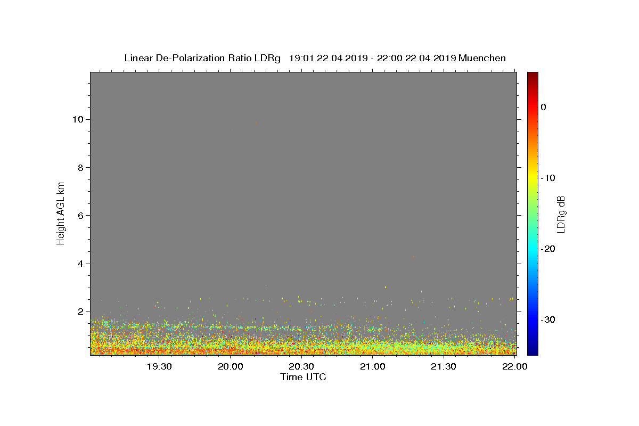This screenshot has width=639, height=426.
Task: Click the 22:00 time tick label
Action: click(x=514, y=366)
